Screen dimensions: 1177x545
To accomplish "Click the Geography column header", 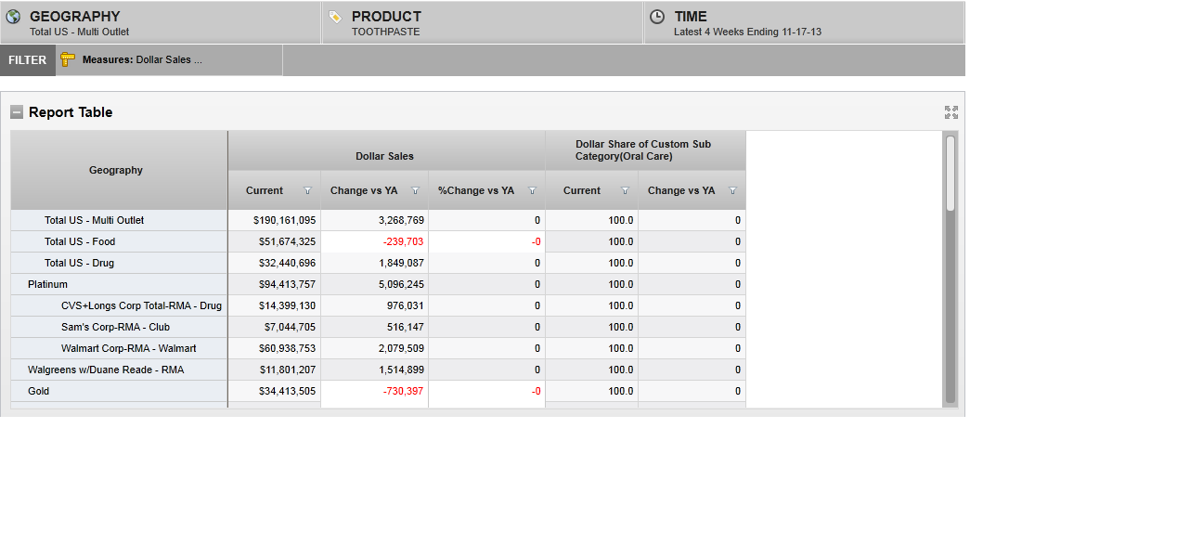I will tap(116, 170).
